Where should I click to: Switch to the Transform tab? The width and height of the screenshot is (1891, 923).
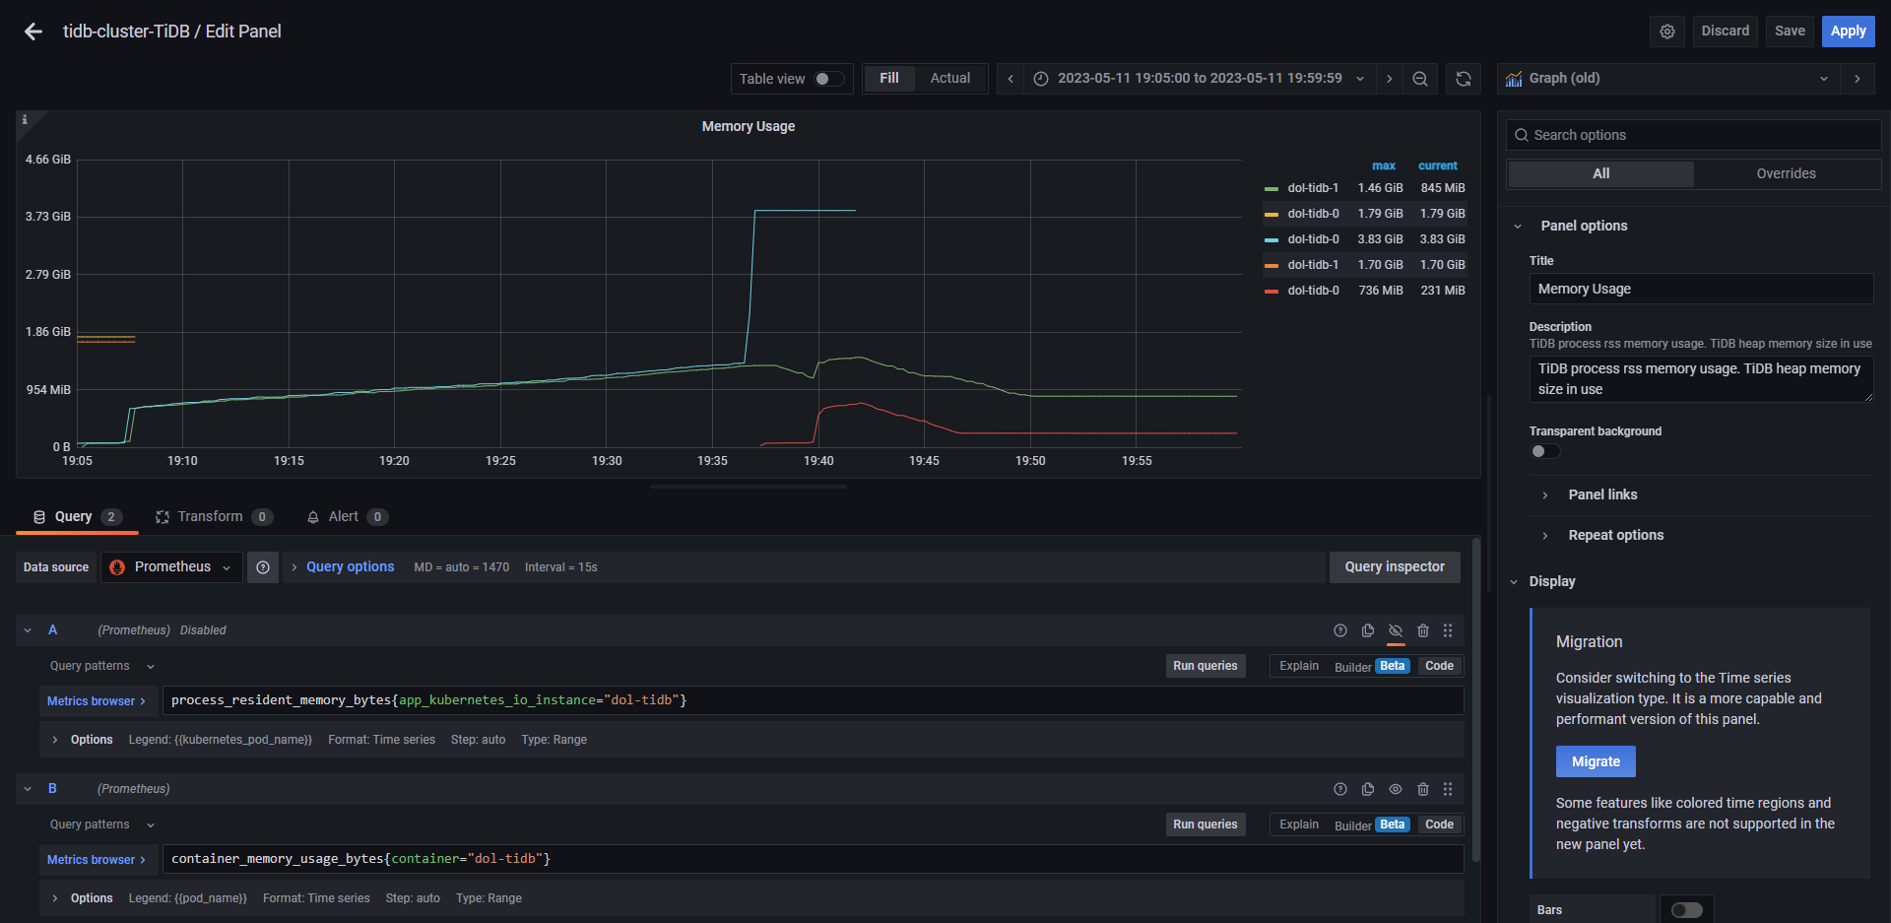(211, 516)
